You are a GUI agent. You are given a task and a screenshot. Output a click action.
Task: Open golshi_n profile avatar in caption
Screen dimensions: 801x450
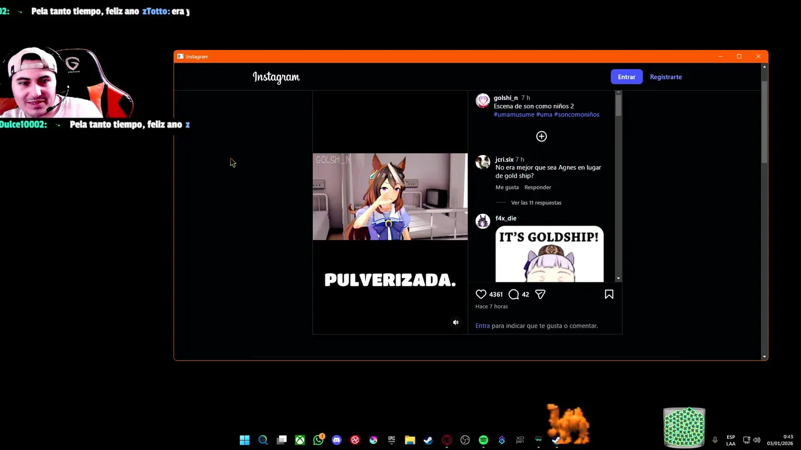[482, 101]
